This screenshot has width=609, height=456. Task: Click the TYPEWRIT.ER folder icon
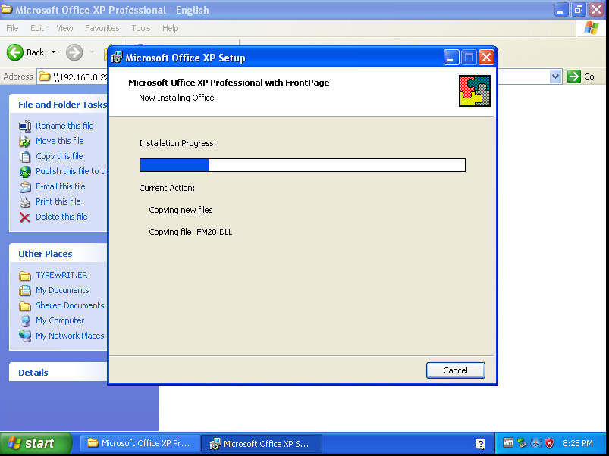(x=25, y=276)
